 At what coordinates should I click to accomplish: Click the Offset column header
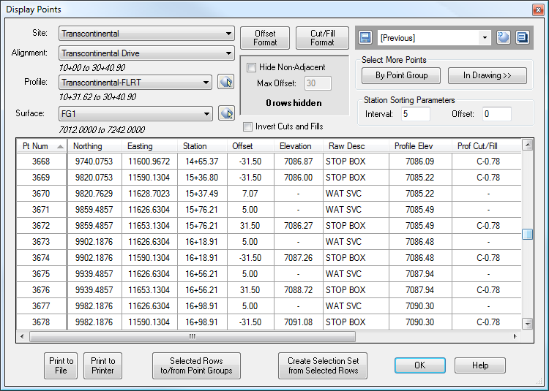point(250,146)
